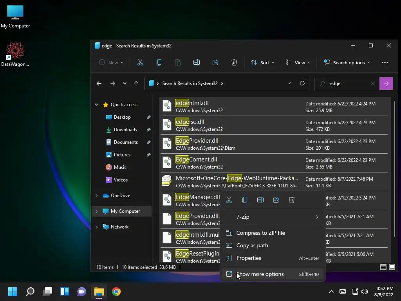This screenshot has height=301, width=401.
Task: Click Share icon in context menu
Action: 276,200
